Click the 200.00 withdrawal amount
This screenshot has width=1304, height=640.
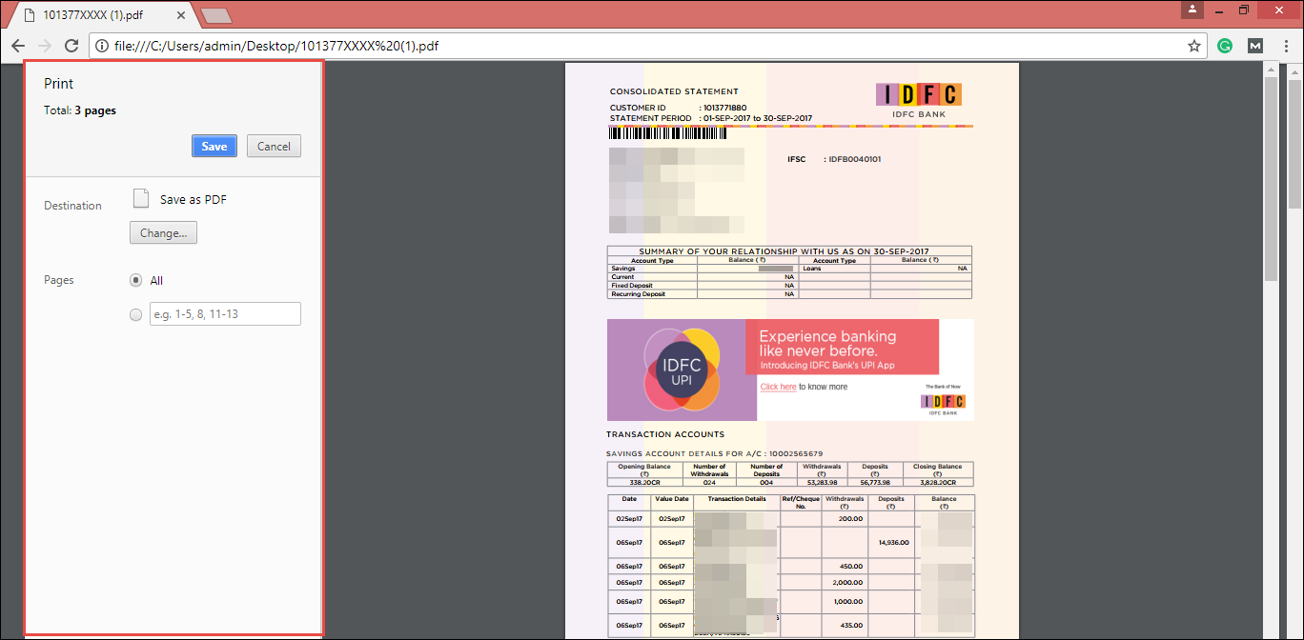[851, 519]
